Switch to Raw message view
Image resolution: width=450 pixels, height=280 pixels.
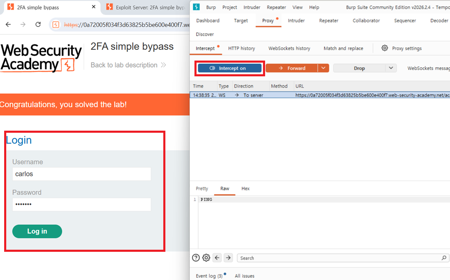tap(225, 189)
